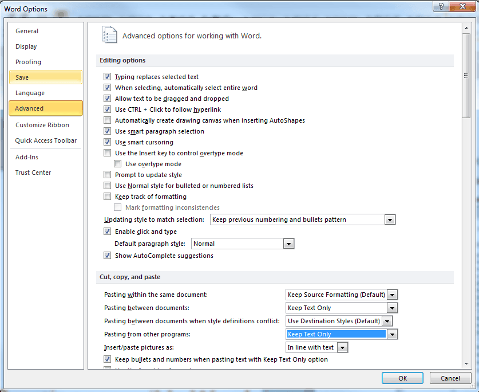Viewport: 479px width, 392px height.
Task: Check Prompt to update style
Action: (x=107, y=175)
